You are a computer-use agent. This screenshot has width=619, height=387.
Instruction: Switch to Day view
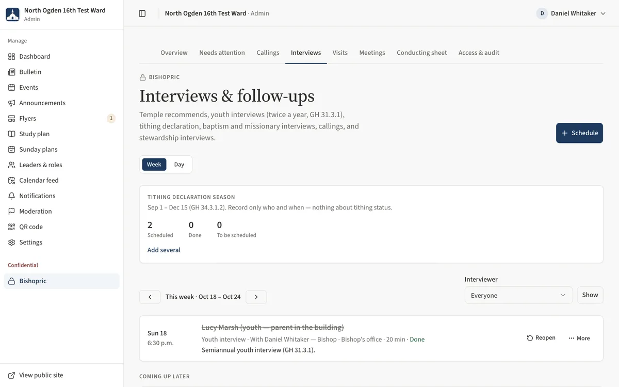click(x=179, y=165)
